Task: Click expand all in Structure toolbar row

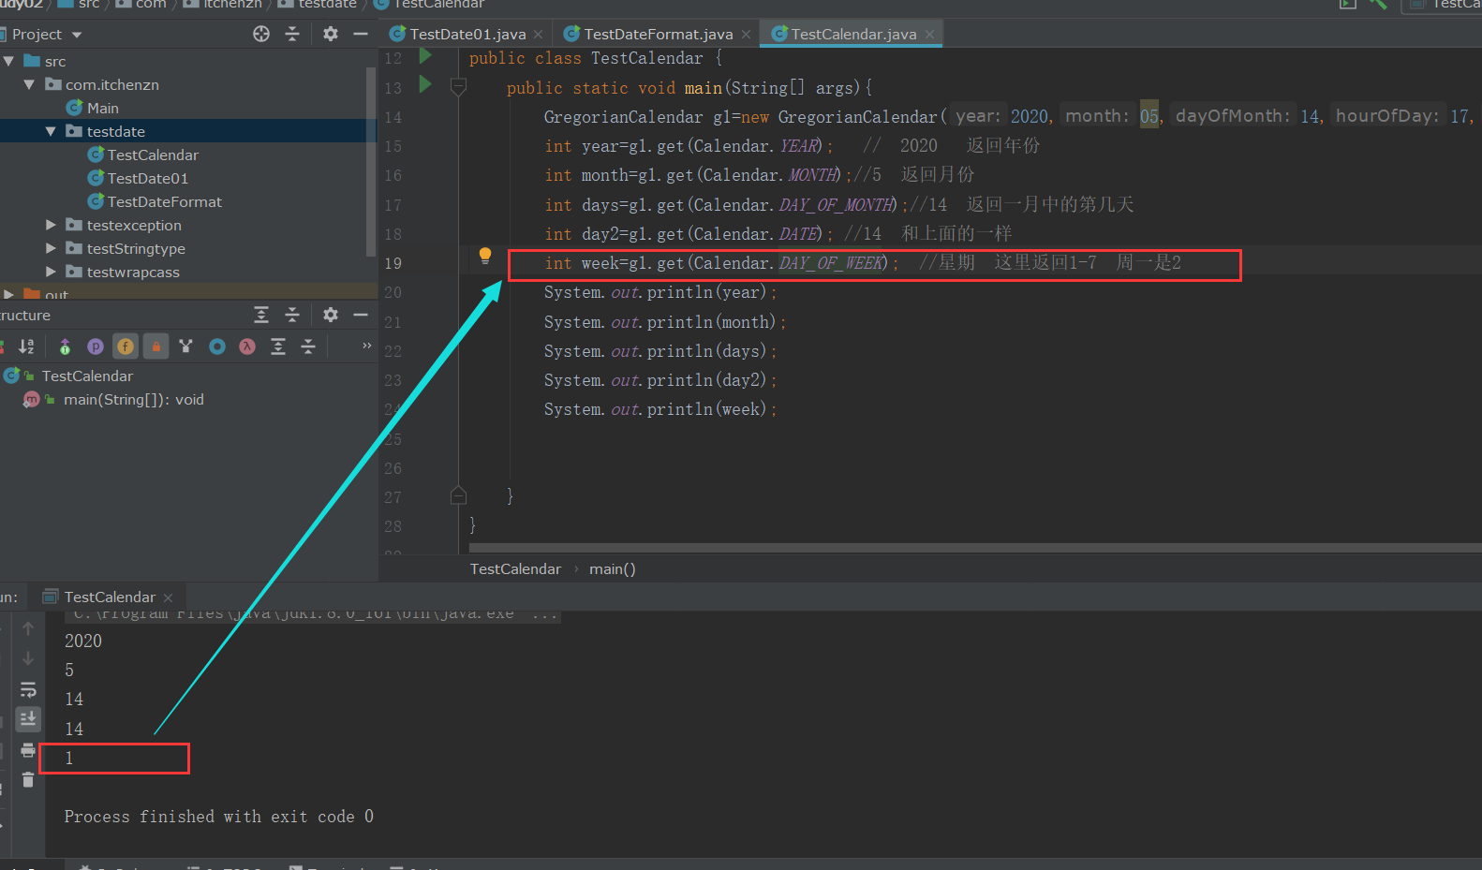Action: pos(278,347)
